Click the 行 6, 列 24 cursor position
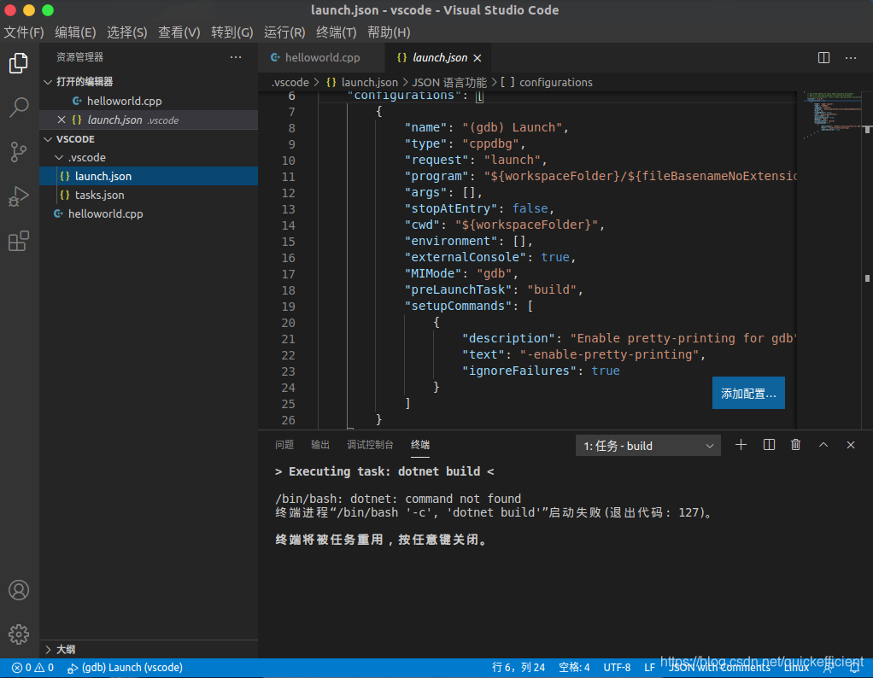Viewport: 873px width, 678px height. click(x=519, y=668)
